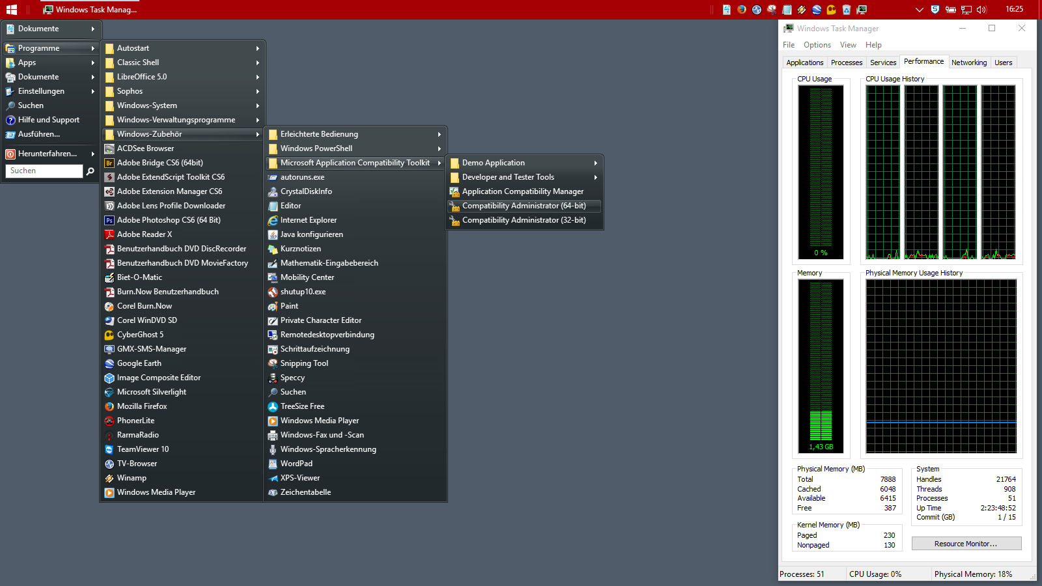The height and width of the screenshot is (586, 1042).
Task: Expand Windows PowerShell submenu
Action: [x=355, y=148]
